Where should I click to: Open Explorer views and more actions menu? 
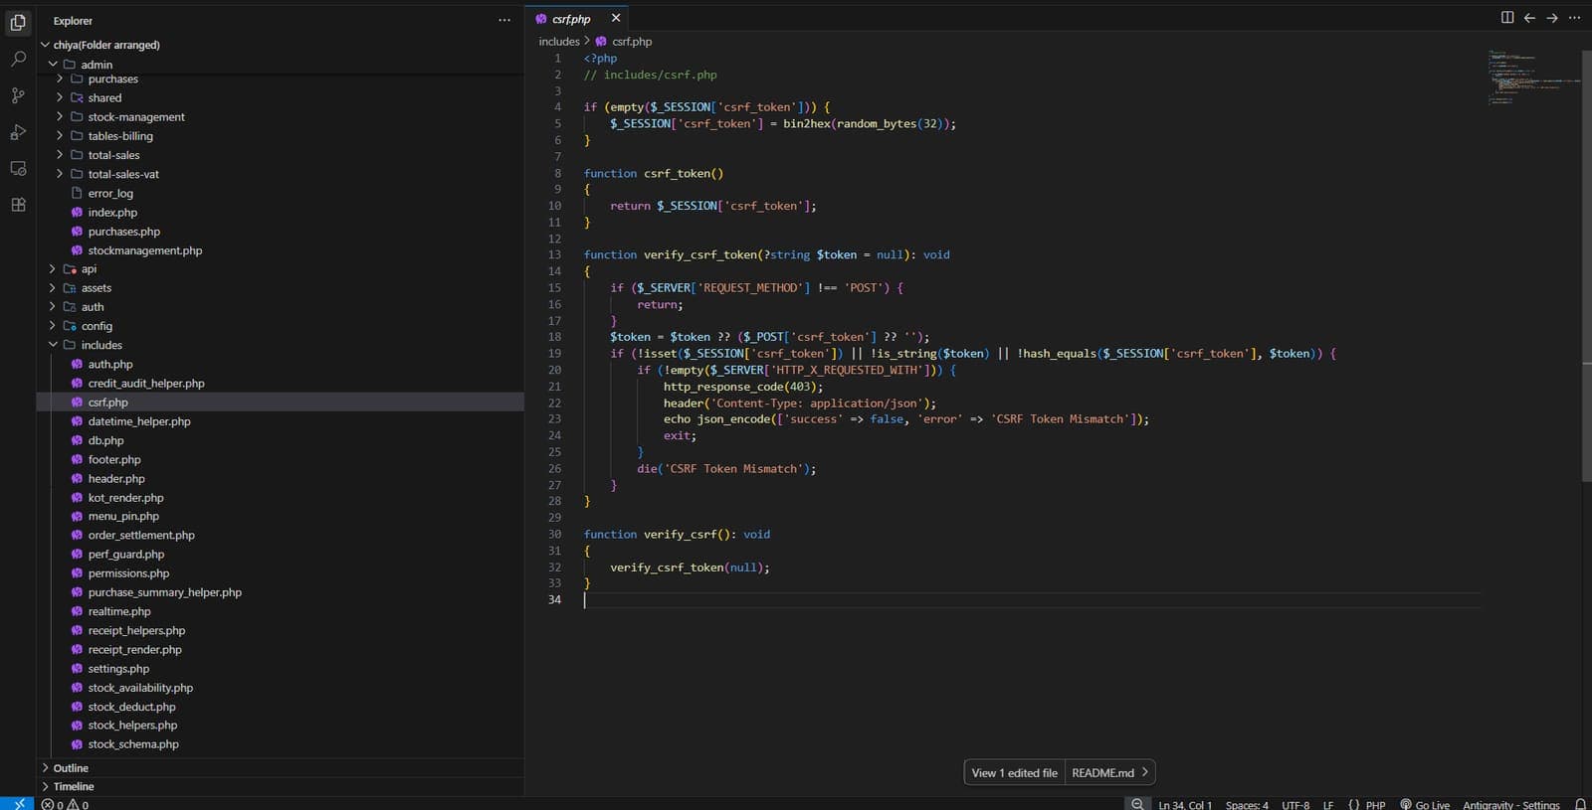click(504, 20)
